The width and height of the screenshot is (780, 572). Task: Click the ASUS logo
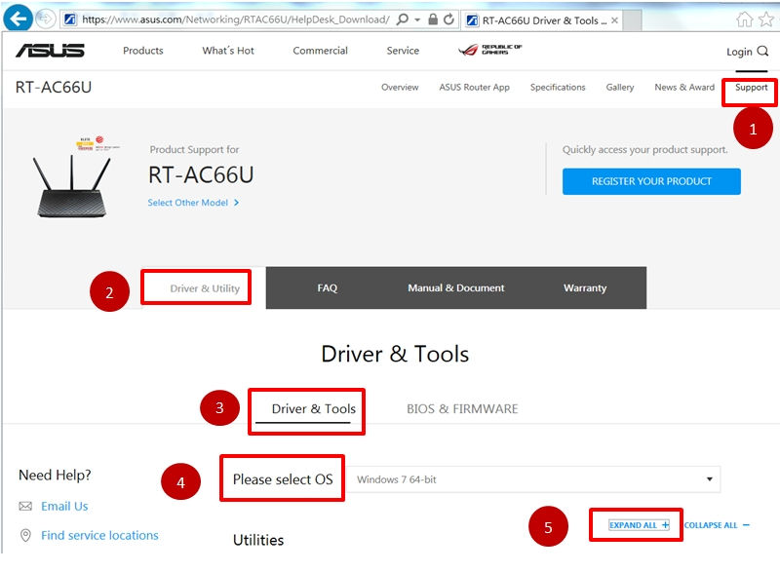51,51
